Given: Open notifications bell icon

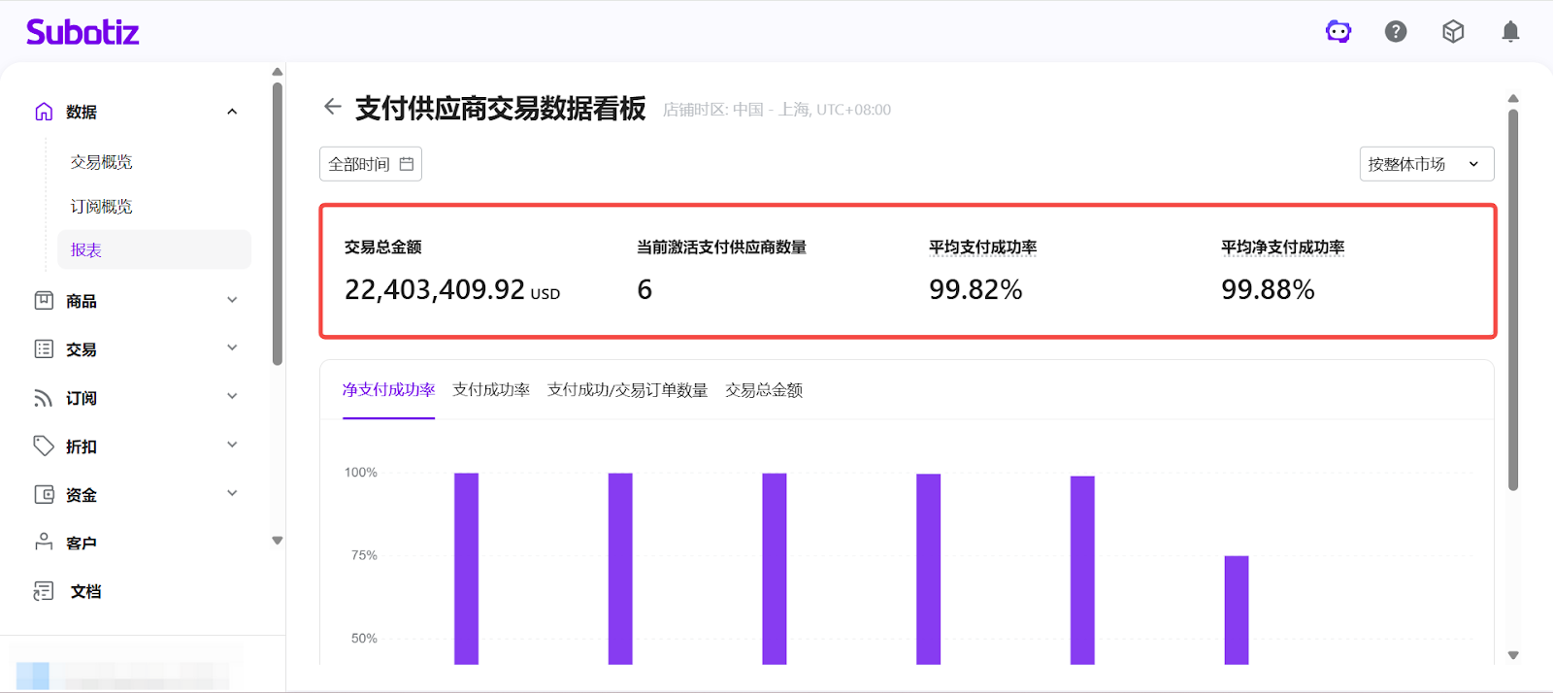Looking at the screenshot, I should click(x=1510, y=32).
